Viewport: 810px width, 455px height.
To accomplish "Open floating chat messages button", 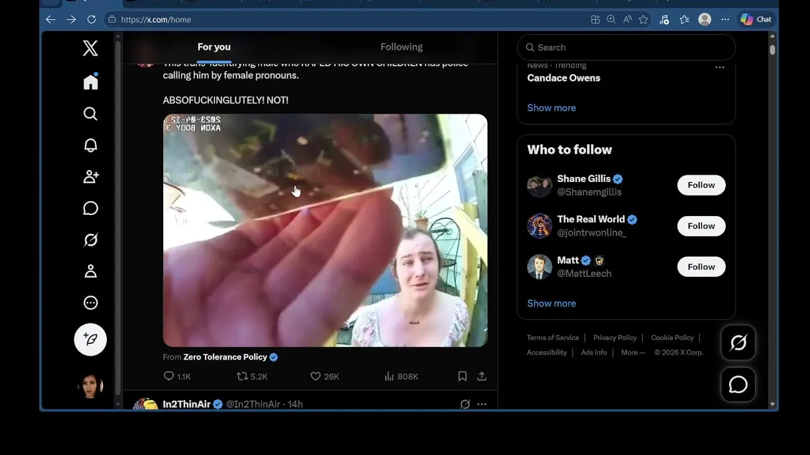I will pos(738,384).
